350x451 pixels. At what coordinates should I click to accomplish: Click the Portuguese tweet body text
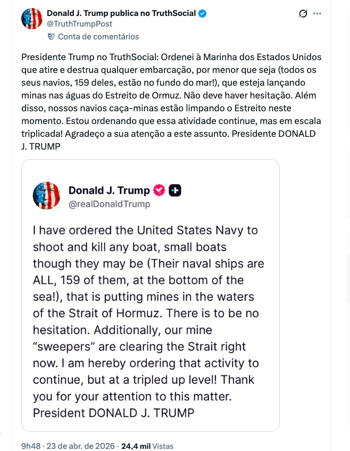pos(171,101)
